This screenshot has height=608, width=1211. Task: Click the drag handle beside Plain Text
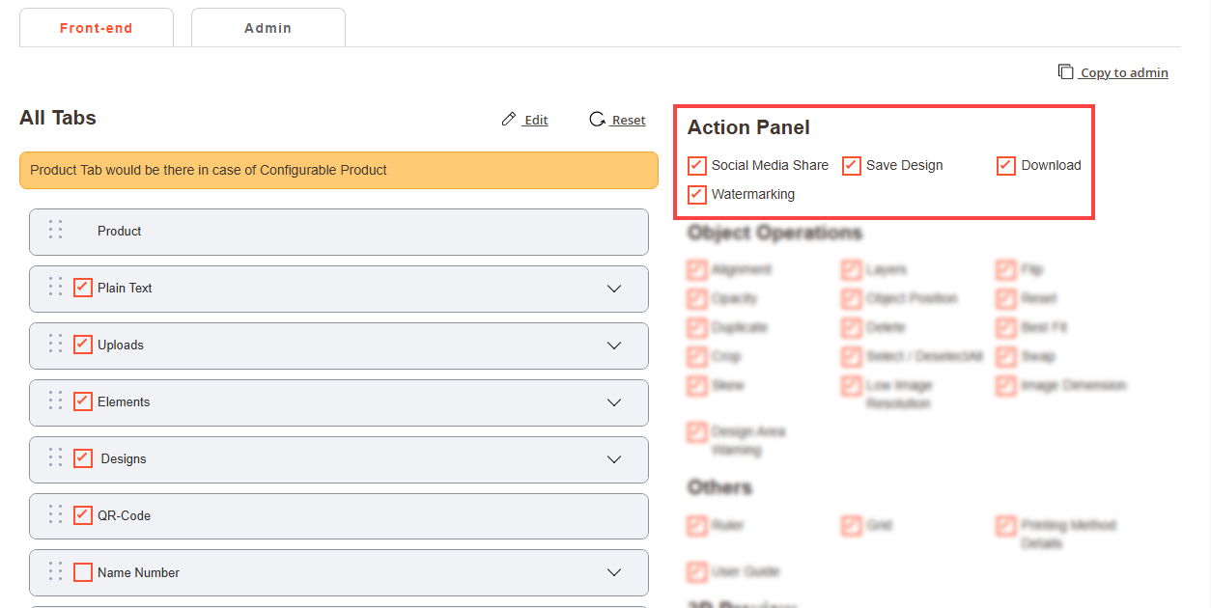(56, 288)
